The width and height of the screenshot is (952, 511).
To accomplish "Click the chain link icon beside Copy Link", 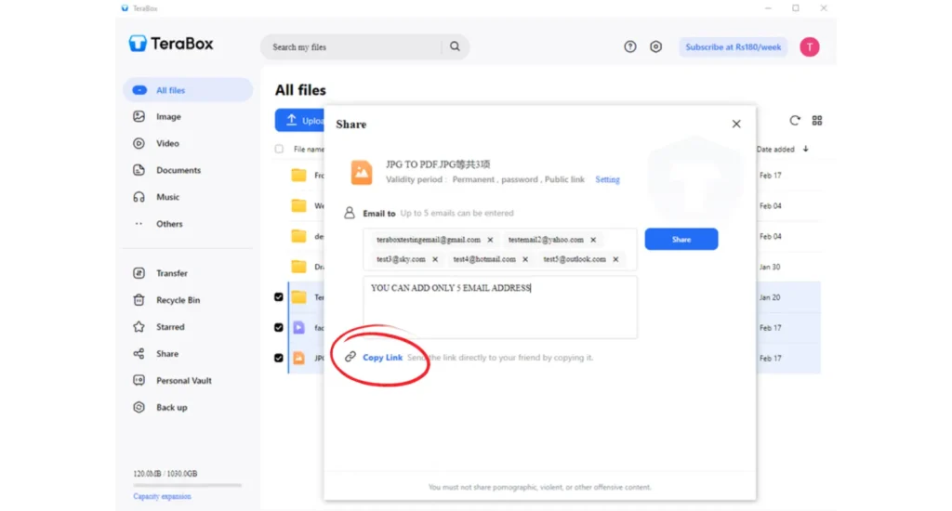I will pyautogui.click(x=350, y=357).
